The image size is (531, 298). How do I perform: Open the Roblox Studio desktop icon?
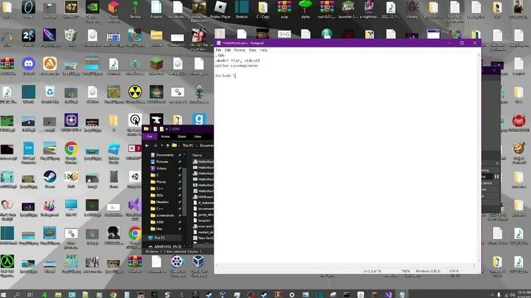pyautogui.click(x=114, y=152)
